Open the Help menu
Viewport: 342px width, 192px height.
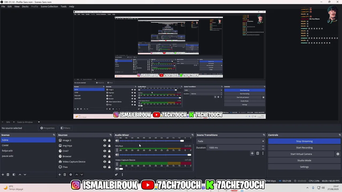coord(72,6)
